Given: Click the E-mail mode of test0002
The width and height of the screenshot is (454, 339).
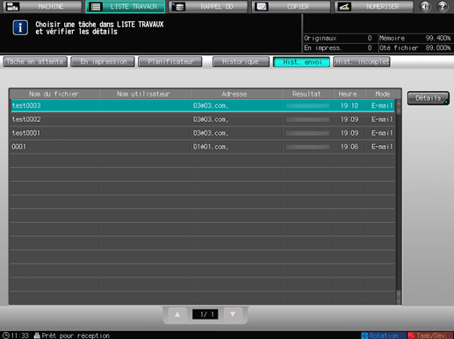Looking at the screenshot, I should pos(382,119).
